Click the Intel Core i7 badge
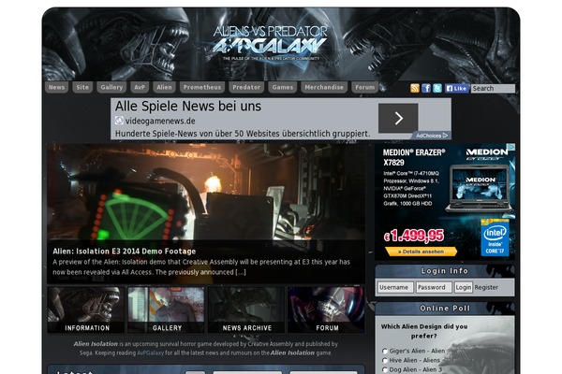 tap(495, 237)
